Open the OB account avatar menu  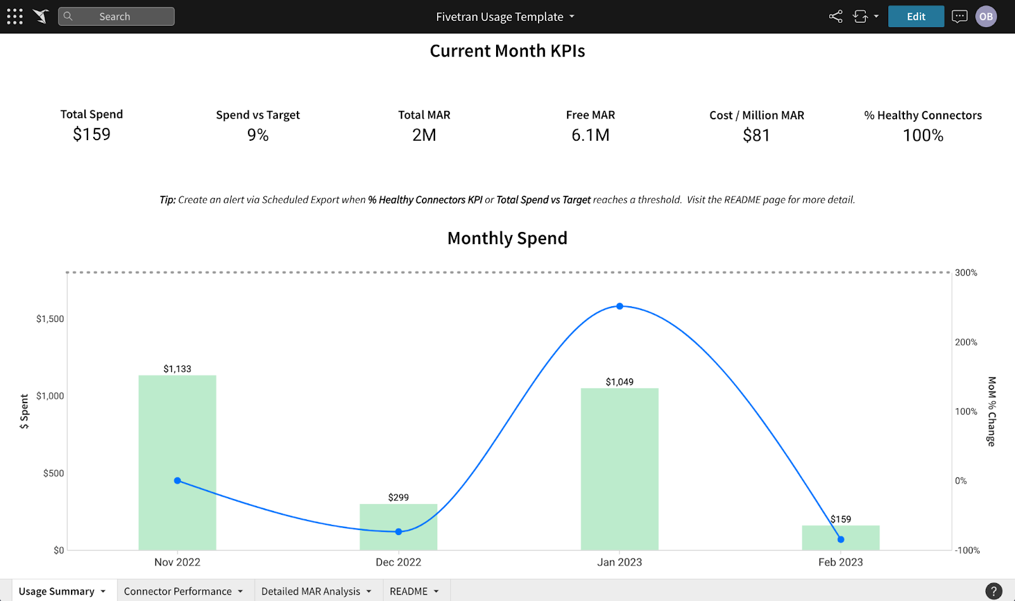coord(986,16)
